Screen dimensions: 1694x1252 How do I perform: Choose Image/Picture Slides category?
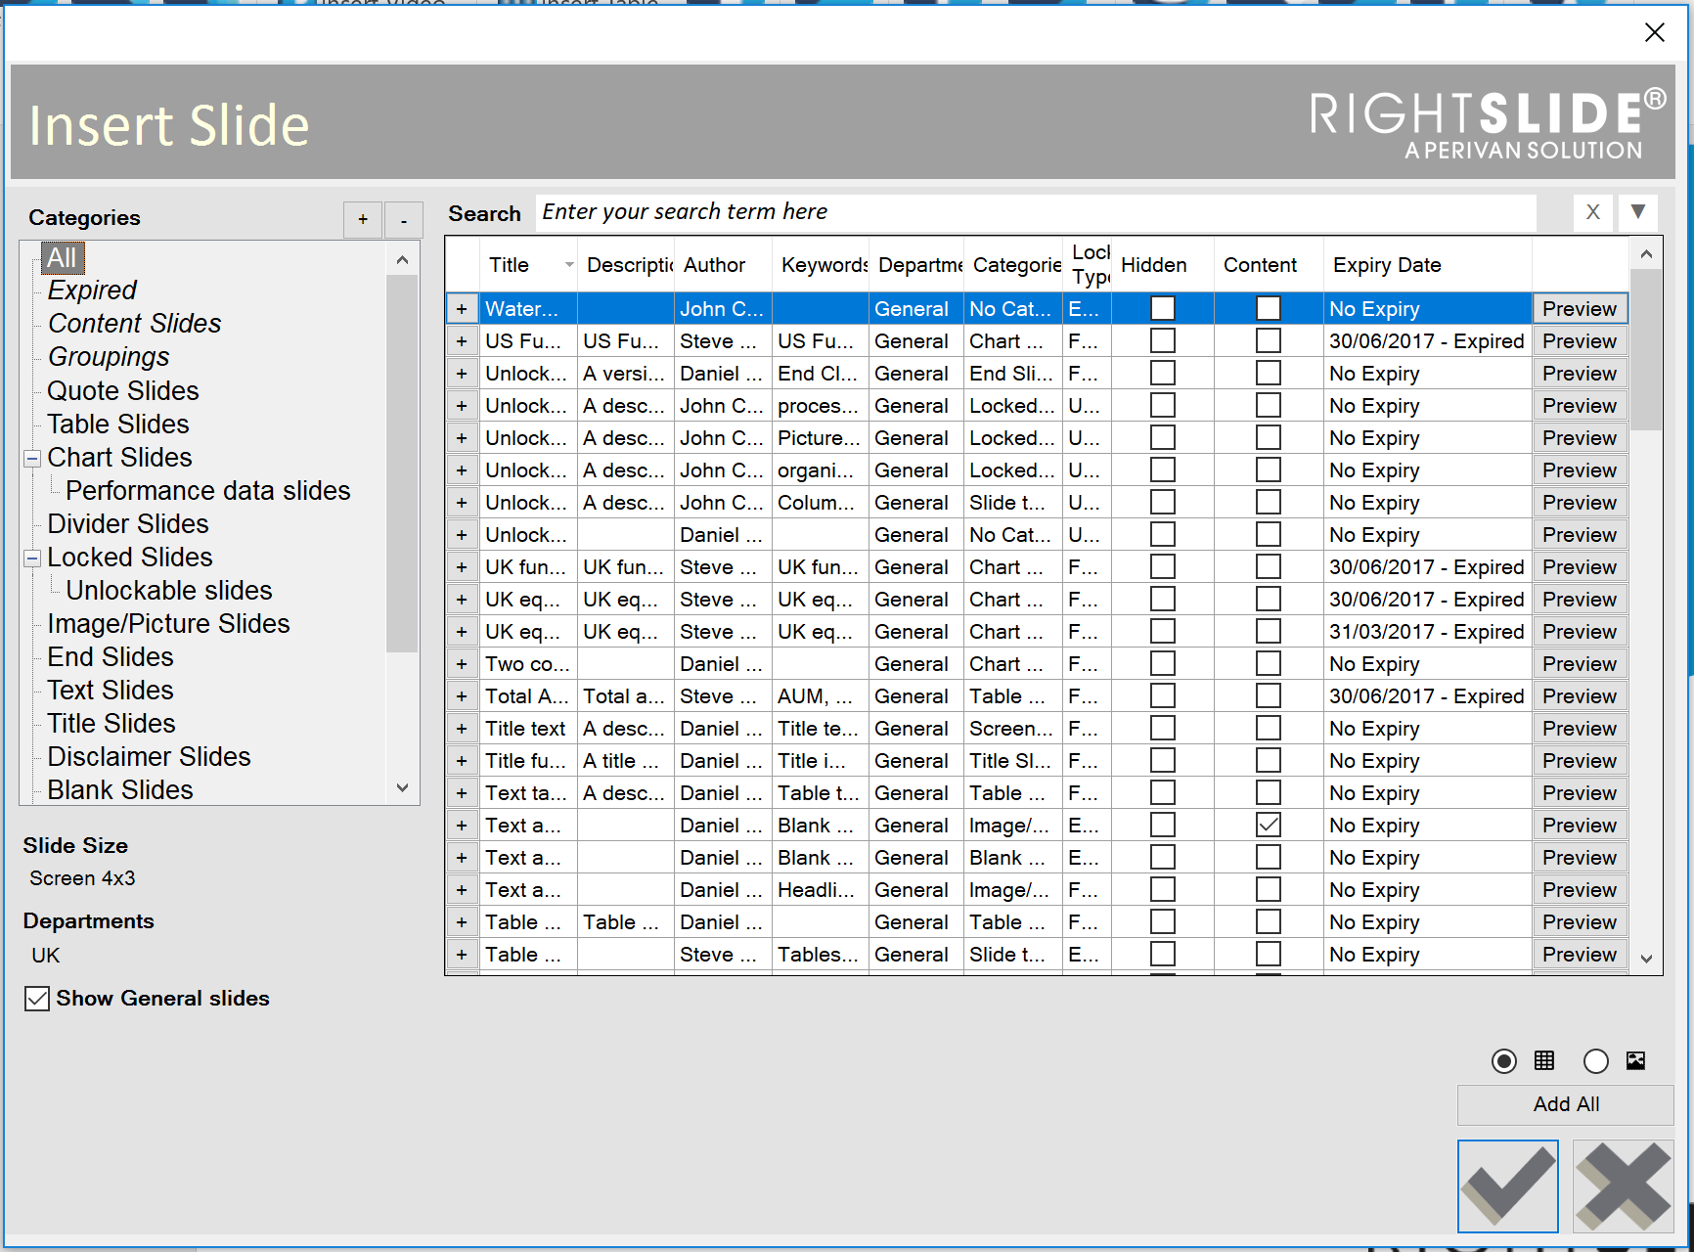[x=169, y=624]
